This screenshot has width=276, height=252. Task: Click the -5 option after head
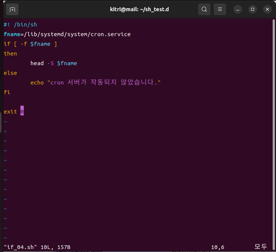point(51,63)
